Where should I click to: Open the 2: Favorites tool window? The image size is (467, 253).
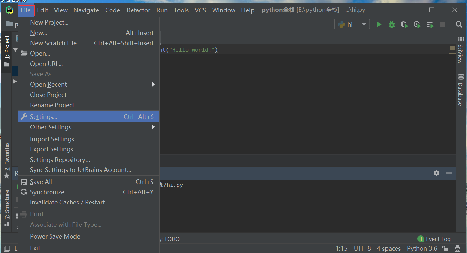[x=7, y=161]
